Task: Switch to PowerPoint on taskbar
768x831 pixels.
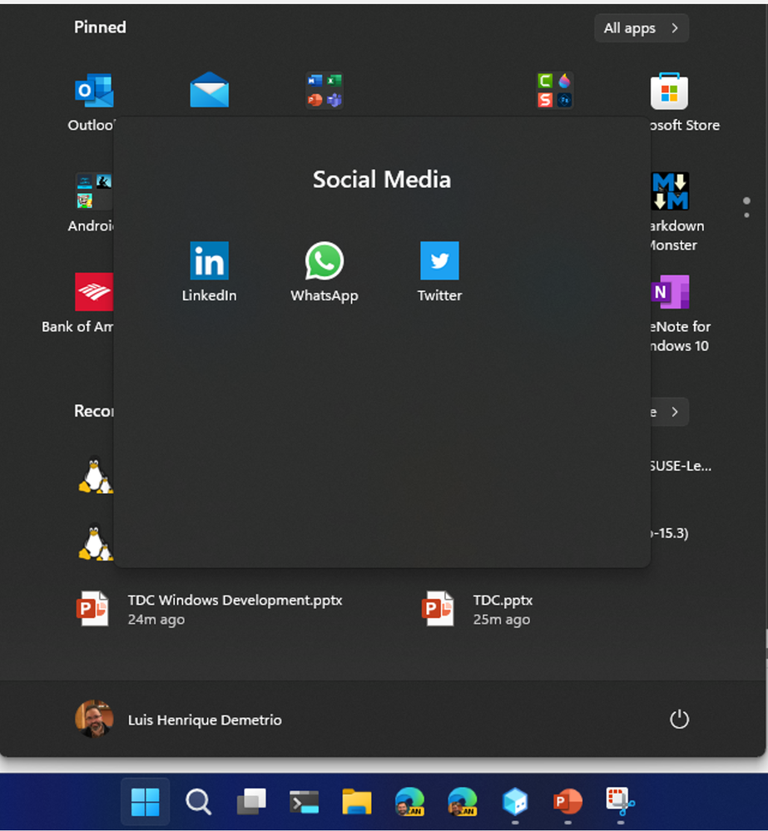Action: click(567, 801)
